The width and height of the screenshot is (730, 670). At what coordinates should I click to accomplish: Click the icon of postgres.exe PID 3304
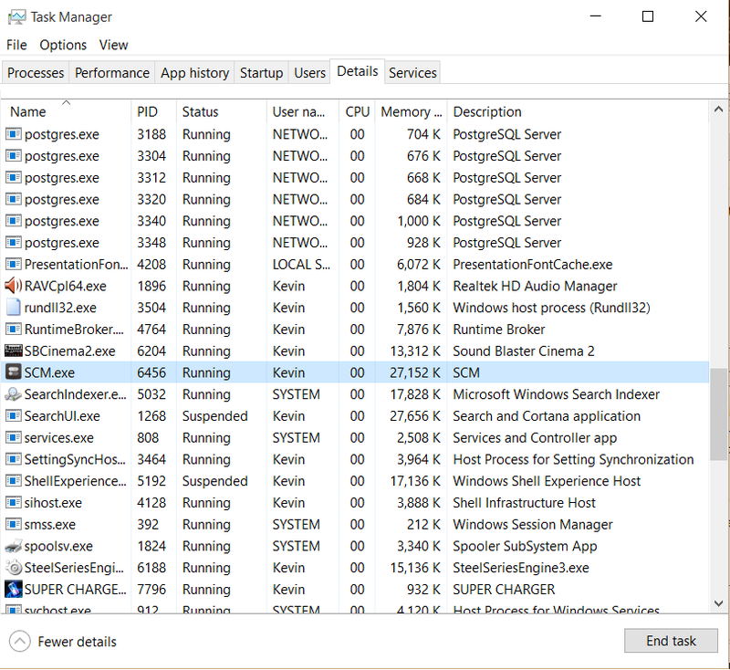pyautogui.click(x=13, y=156)
